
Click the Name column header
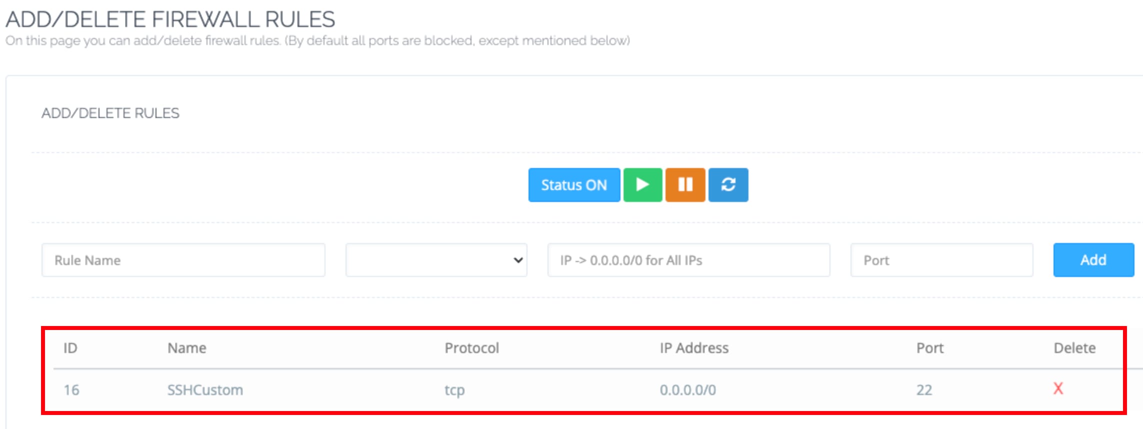coord(186,348)
